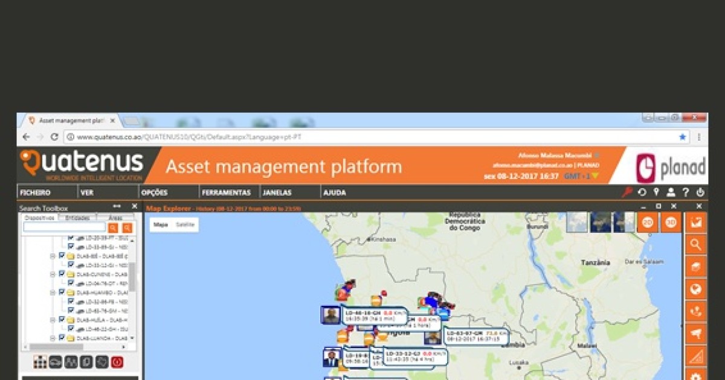Screen dimensions: 725x380
Task: Toggle checkbox for DLAB-CUNENE group
Action: click(x=62, y=274)
